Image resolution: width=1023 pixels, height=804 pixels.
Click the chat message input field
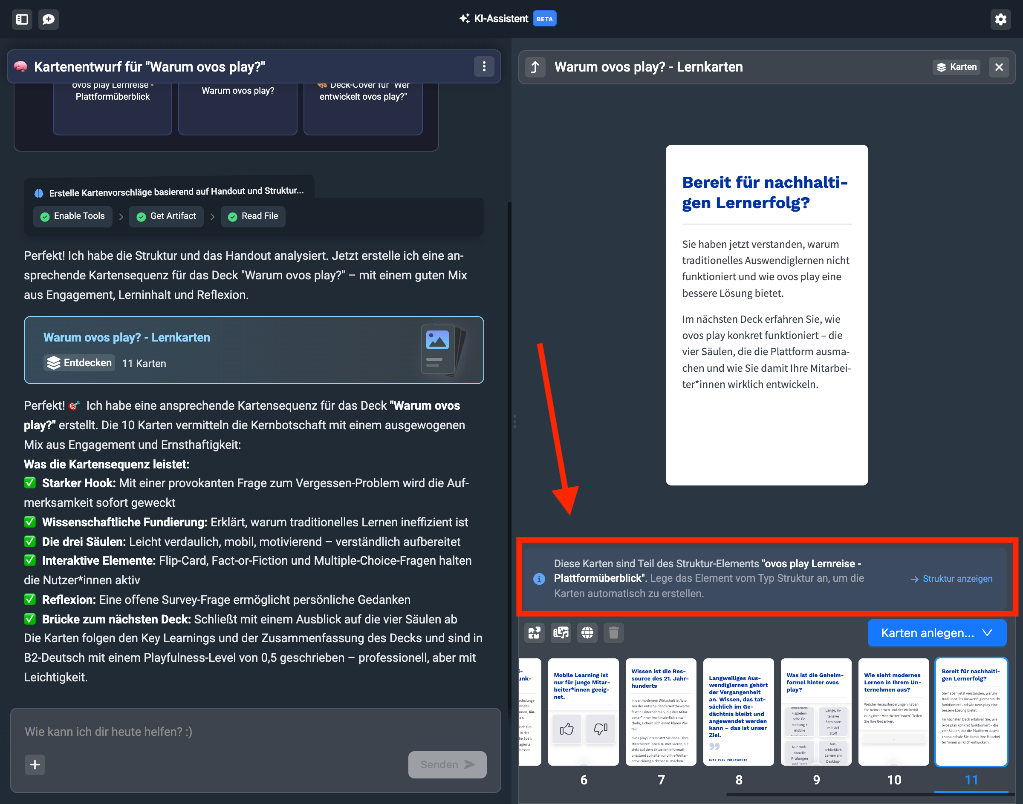254,732
